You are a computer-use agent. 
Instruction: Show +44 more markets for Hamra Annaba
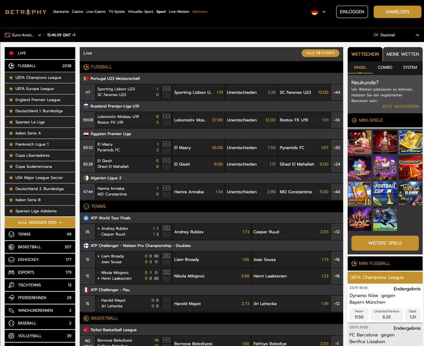click(337, 192)
